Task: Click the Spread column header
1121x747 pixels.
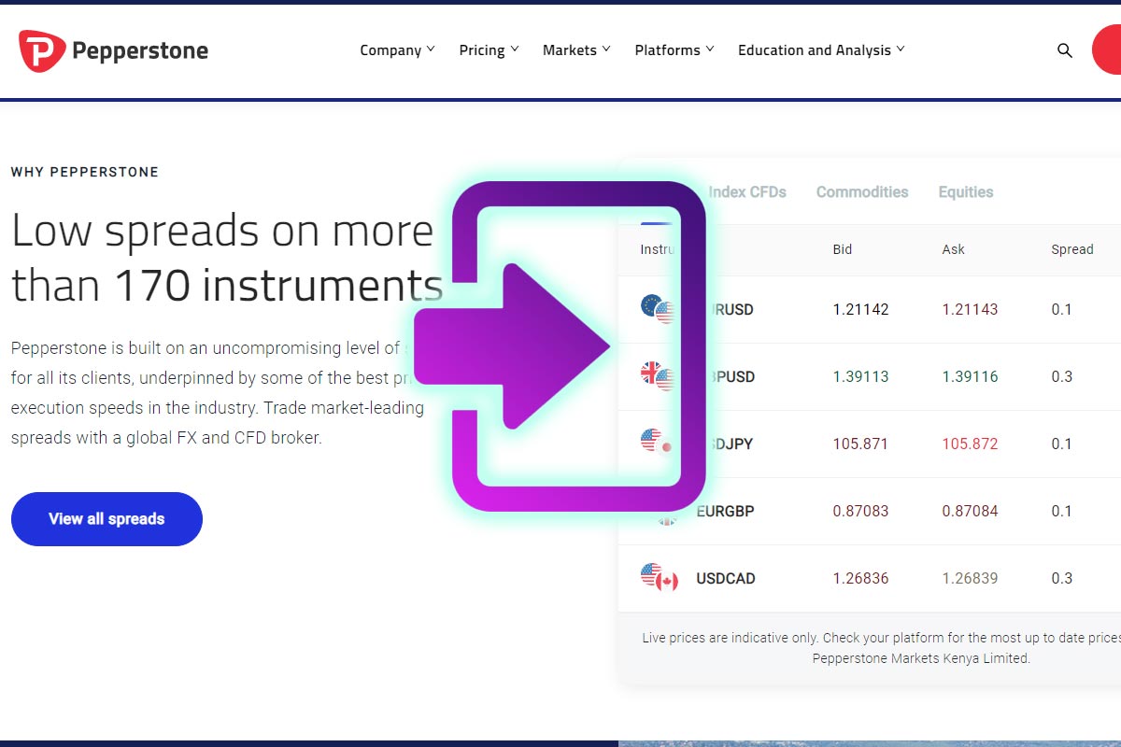Action: point(1072,249)
